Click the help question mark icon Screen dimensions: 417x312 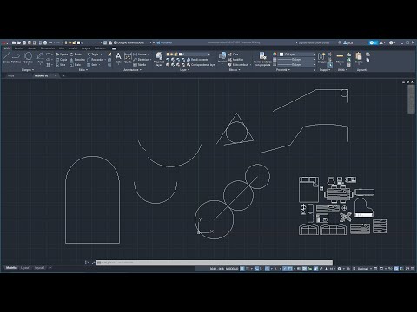391,42
